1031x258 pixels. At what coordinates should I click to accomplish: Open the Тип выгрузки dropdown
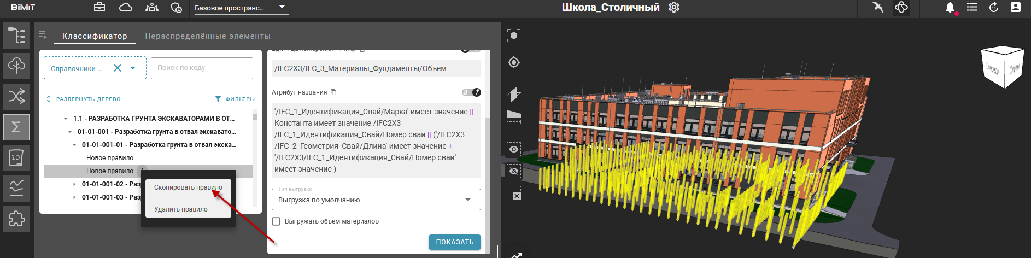click(376, 200)
